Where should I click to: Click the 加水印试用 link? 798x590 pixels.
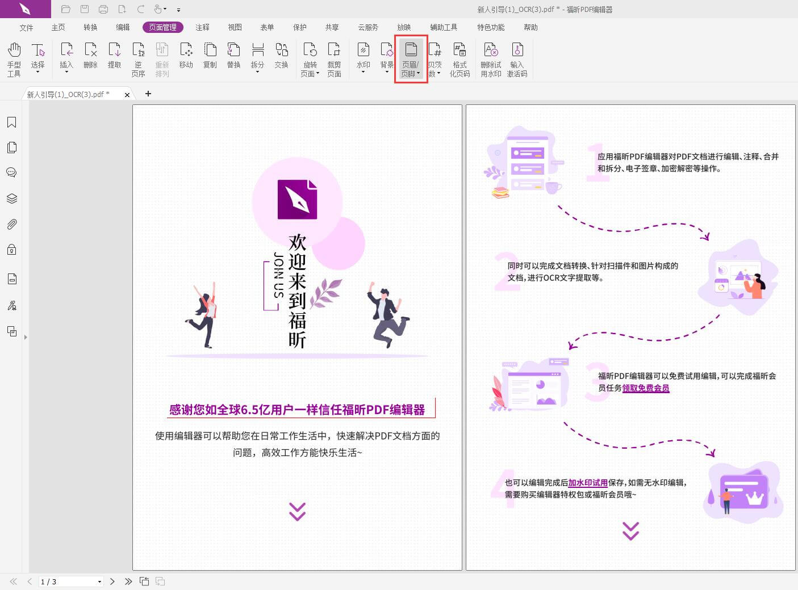point(588,483)
